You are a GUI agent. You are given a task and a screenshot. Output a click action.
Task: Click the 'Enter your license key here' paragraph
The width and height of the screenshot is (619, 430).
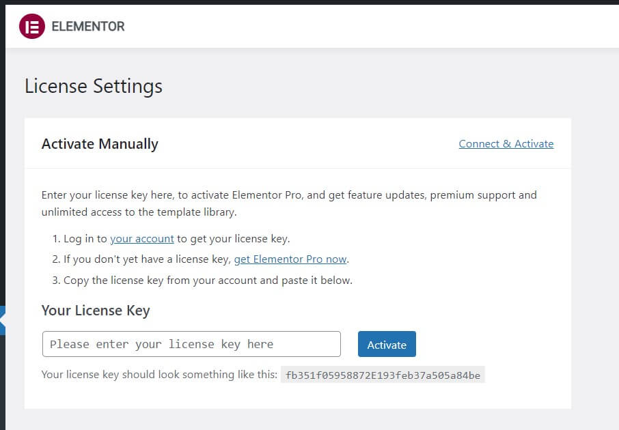(x=289, y=203)
